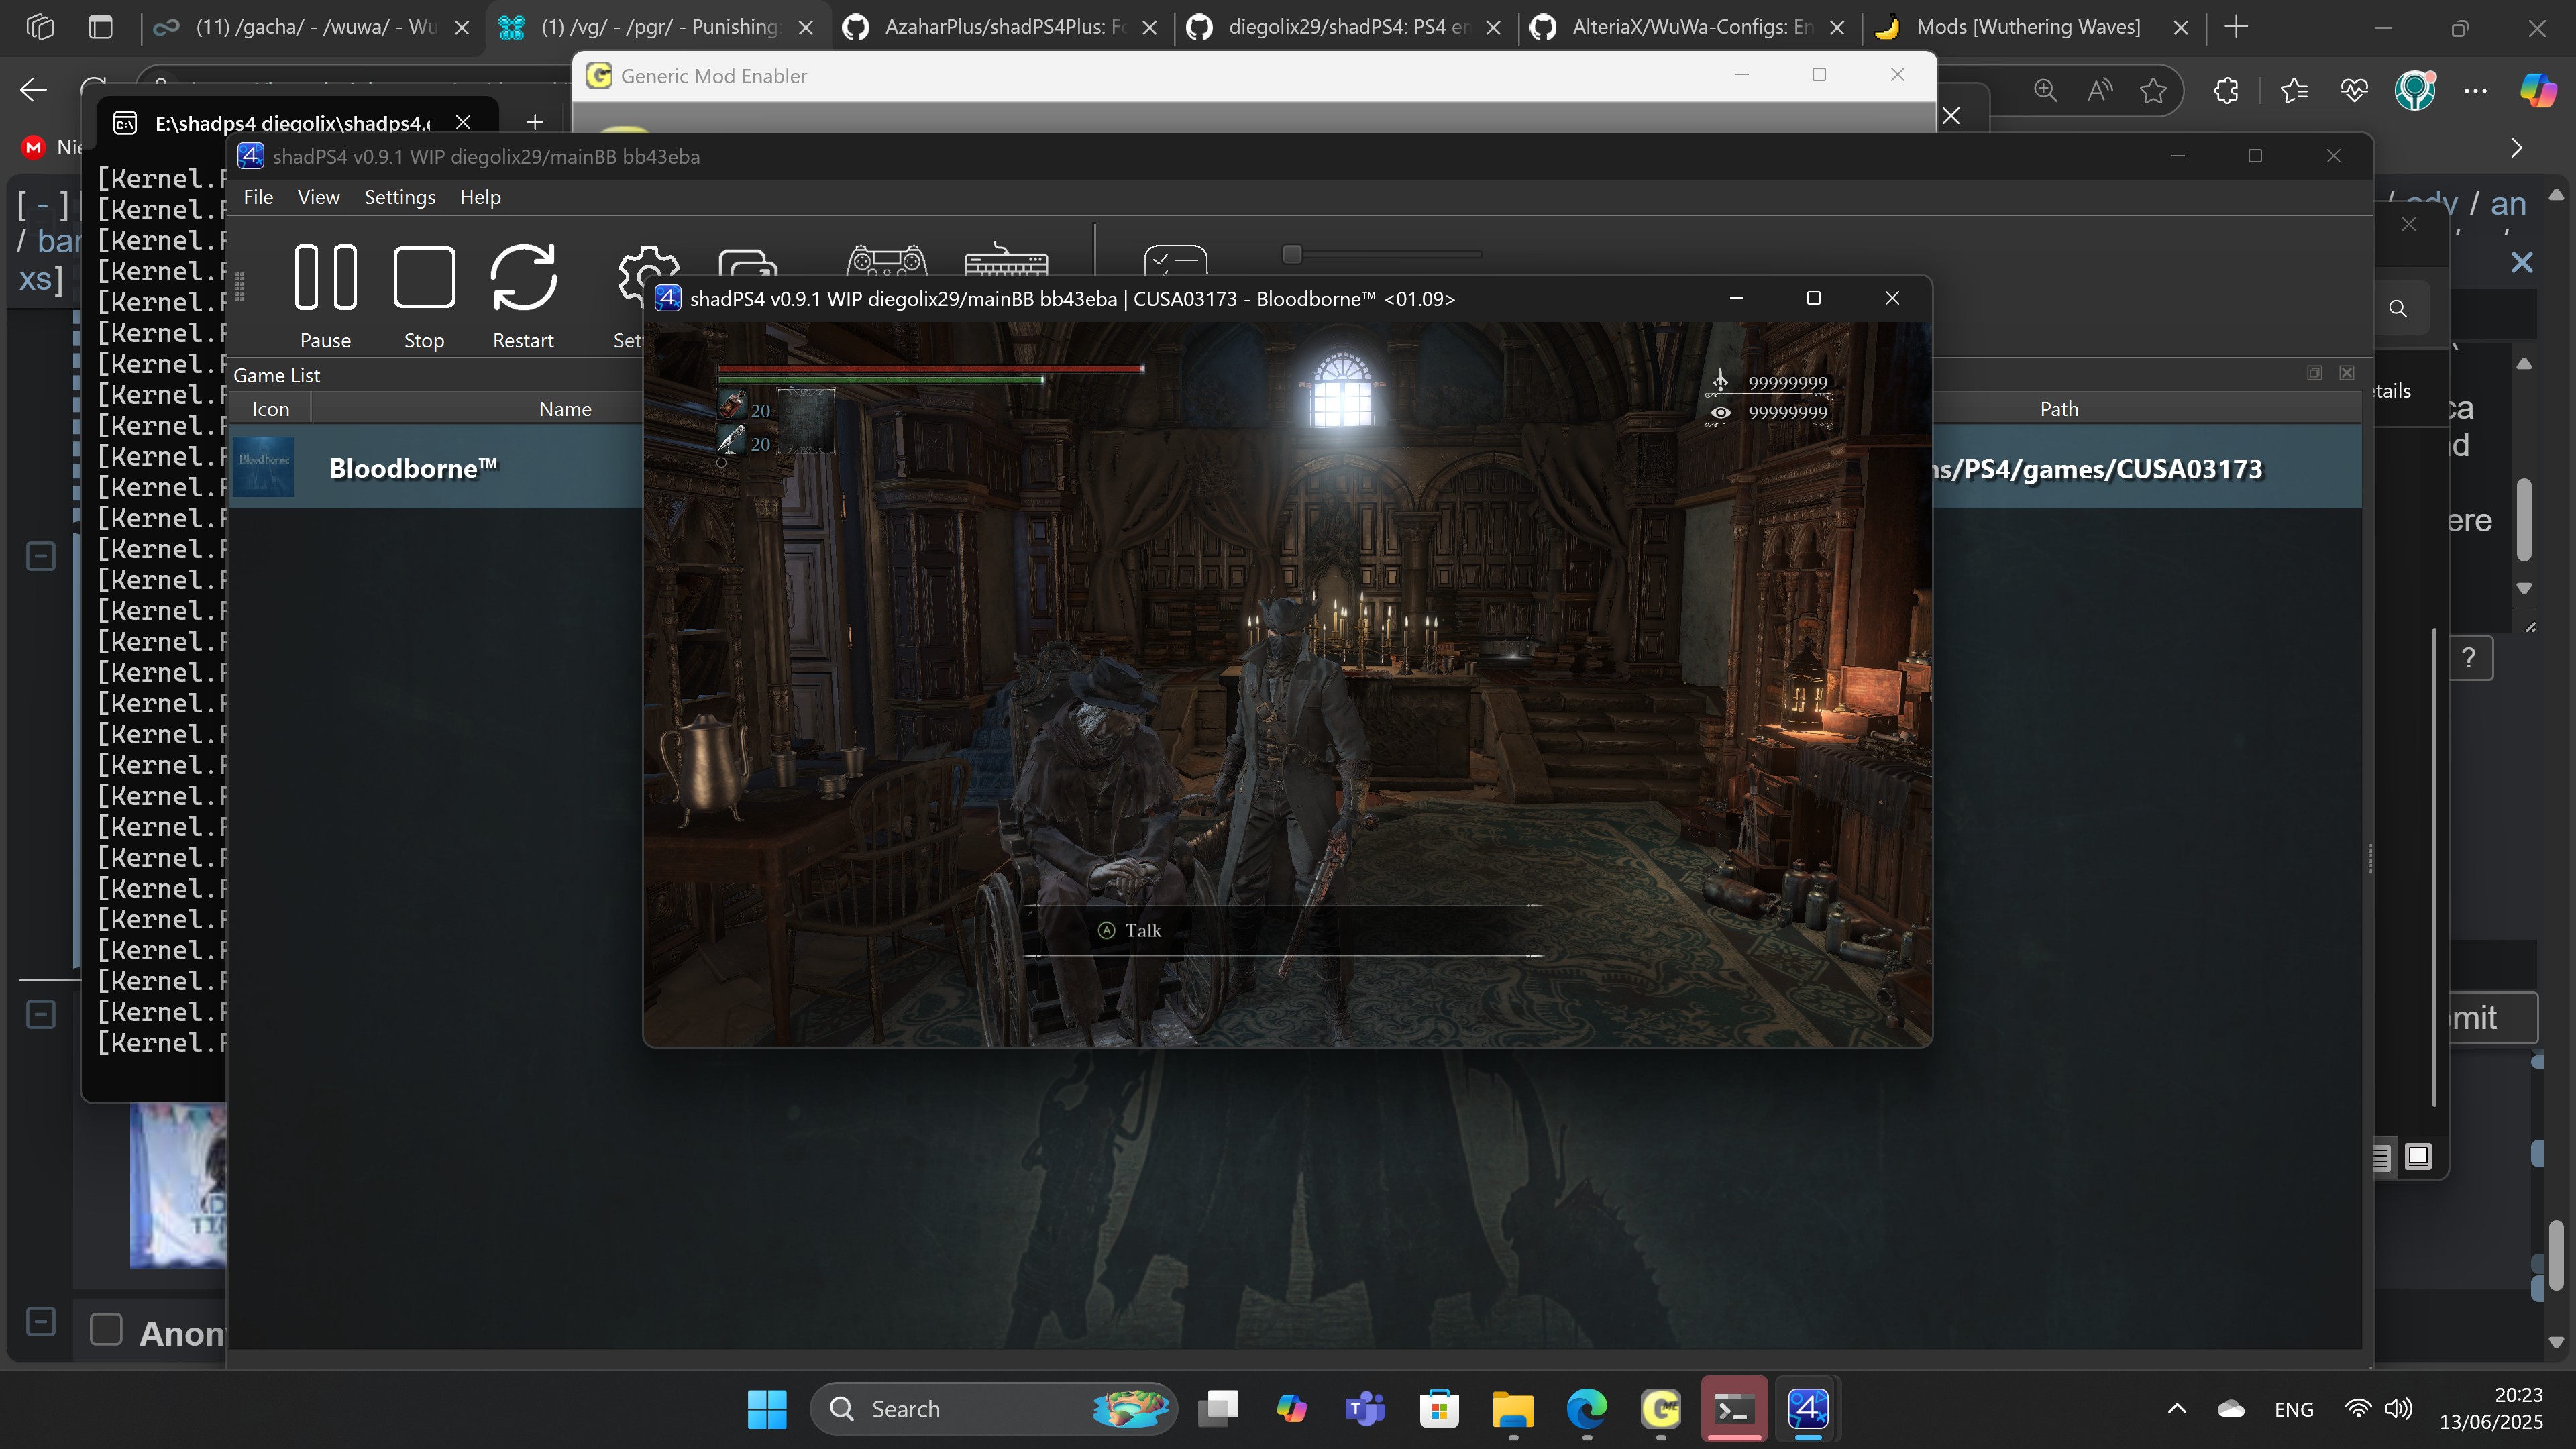Add page to favorites star
Viewport: 2576px width, 1449px height.
(x=2153, y=91)
